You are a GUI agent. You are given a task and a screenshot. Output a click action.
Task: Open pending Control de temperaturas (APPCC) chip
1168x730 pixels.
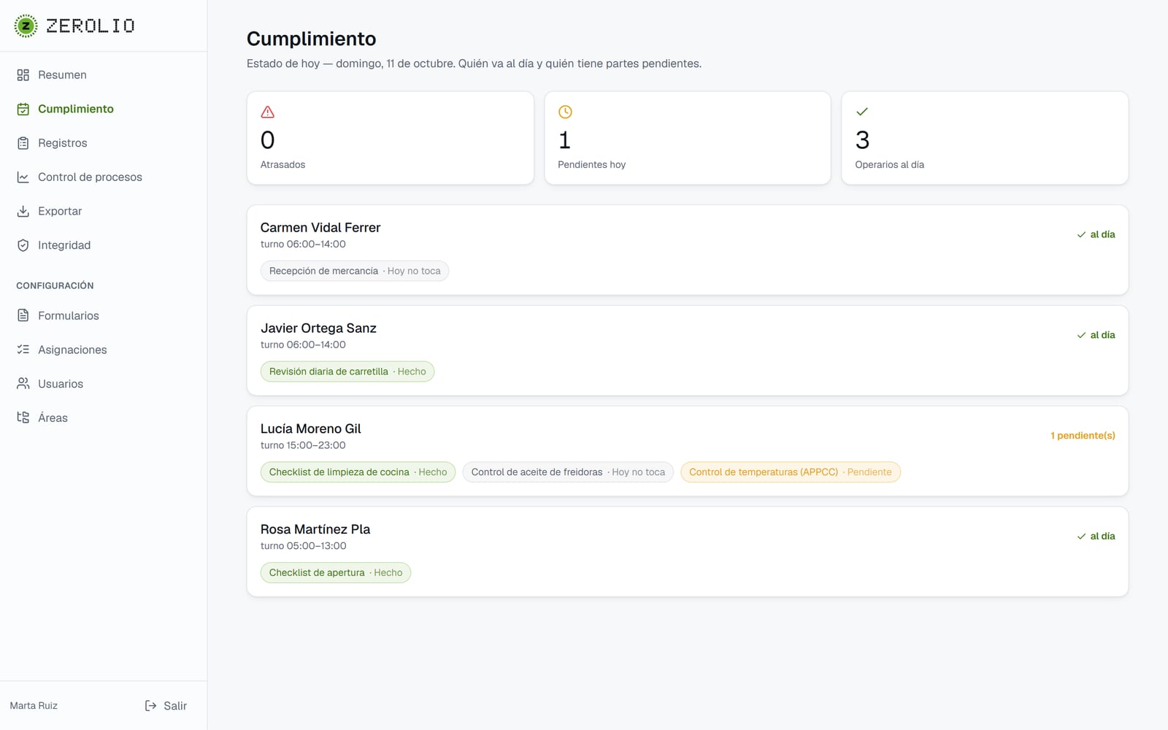[791, 472]
